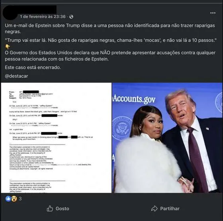223x221 pixels.
Task: Click the pointing-down hand emoji
Action: 8,47
